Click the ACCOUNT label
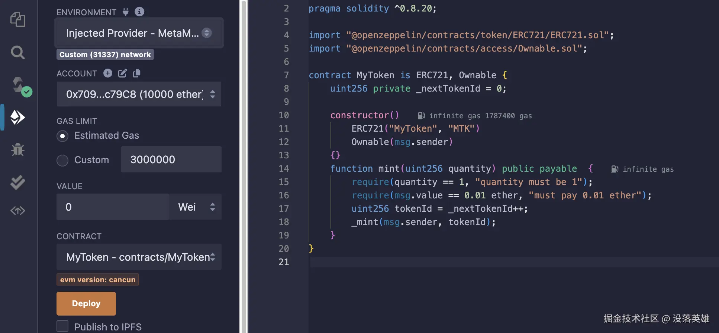 77,73
